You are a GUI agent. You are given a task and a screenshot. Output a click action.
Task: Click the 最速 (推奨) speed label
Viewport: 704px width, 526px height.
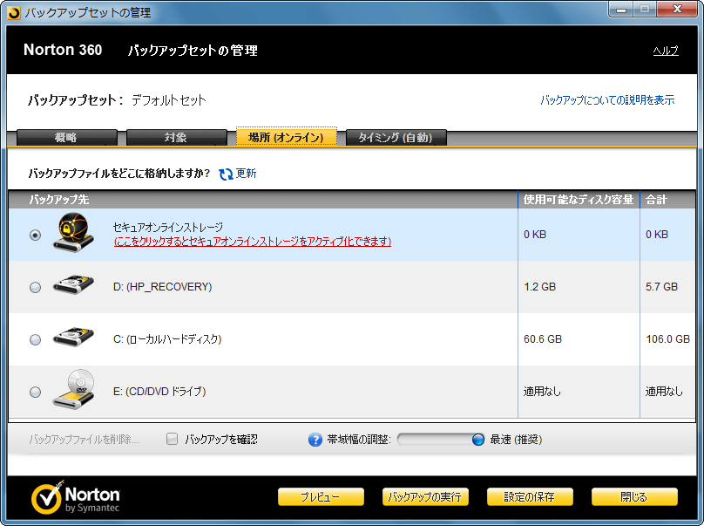tap(516, 440)
